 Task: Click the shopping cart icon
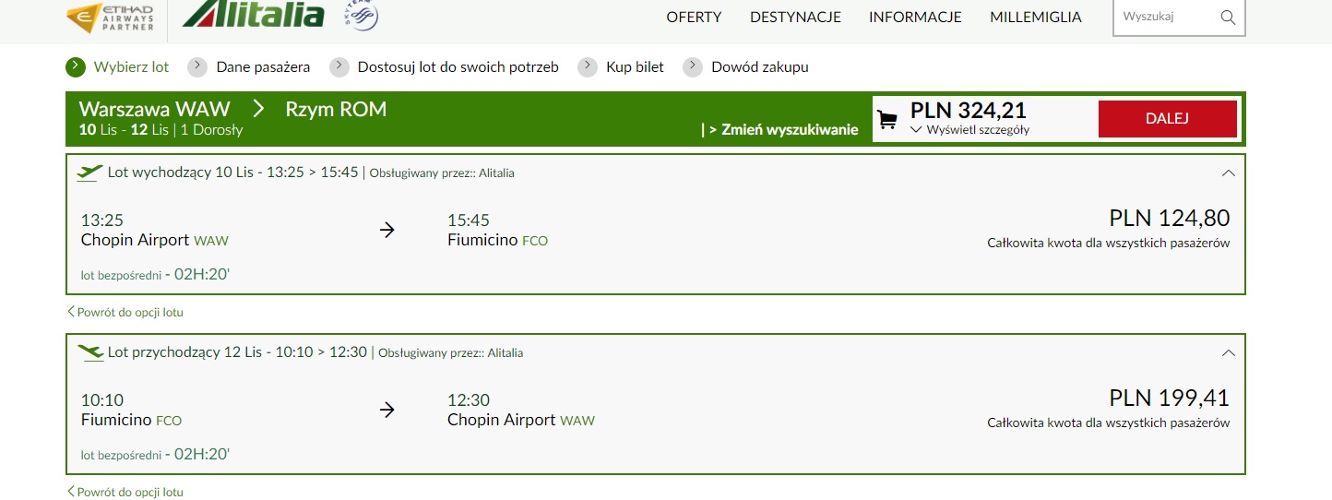887,120
